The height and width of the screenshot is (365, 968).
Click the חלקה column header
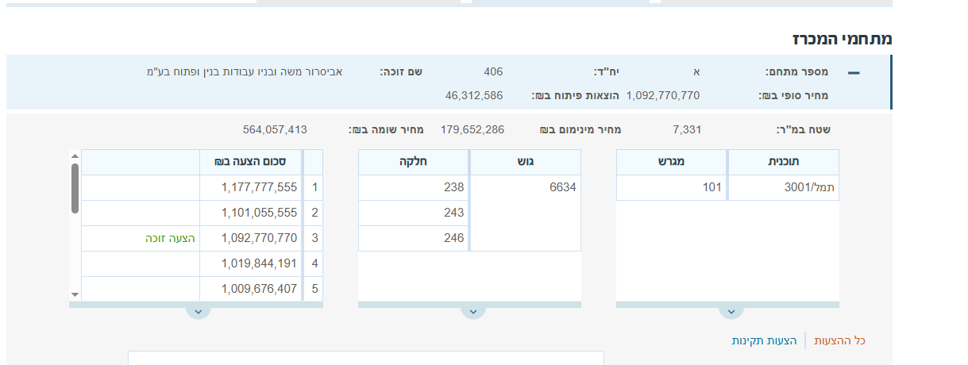pyautogui.click(x=414, y=162)
